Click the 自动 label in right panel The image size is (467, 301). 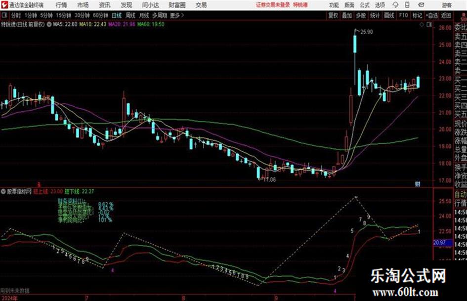tap(461, 195)
